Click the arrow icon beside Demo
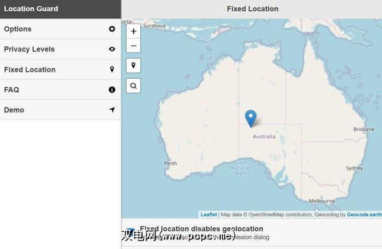This screenshot has height=249, width=382. (112, 110)
